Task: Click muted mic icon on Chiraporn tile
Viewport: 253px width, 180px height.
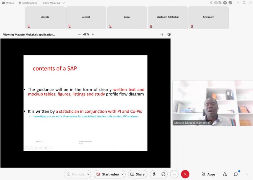Action: pos(192,26)
